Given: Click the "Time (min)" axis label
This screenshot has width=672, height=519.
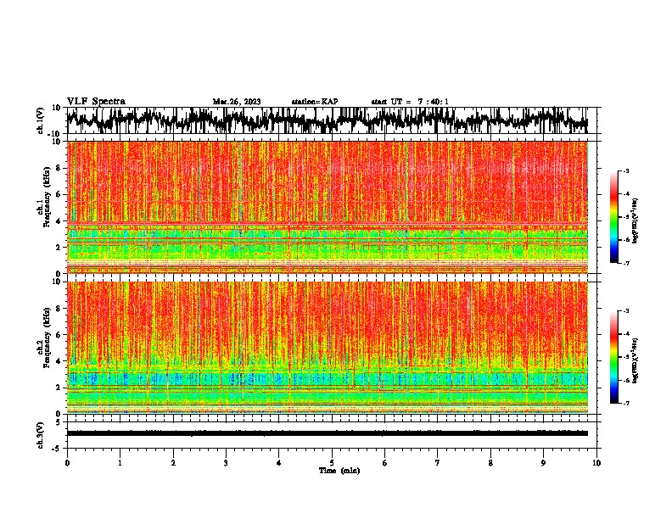Looking at the screenshot, I should coord(339,471).
